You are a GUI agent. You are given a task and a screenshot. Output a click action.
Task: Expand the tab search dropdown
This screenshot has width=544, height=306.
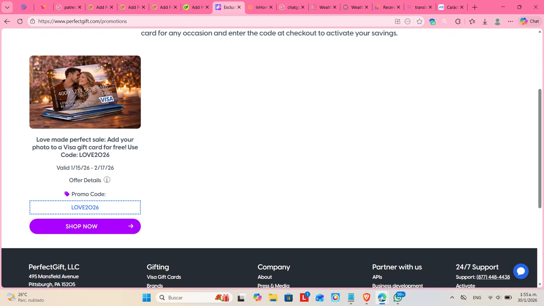pos(7,7)
